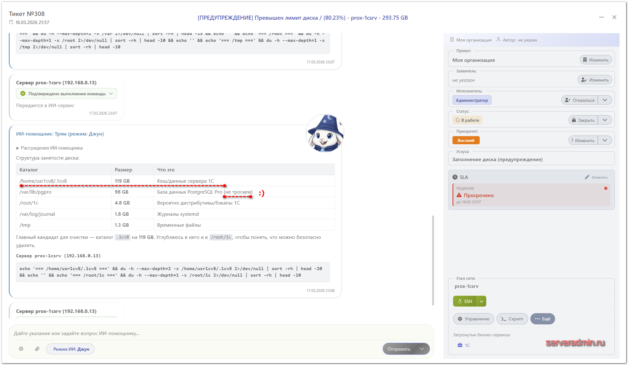This screenshot has width=628, height=365.
Task: Click the paperclip attachment icon
Action: coord(37,349)
